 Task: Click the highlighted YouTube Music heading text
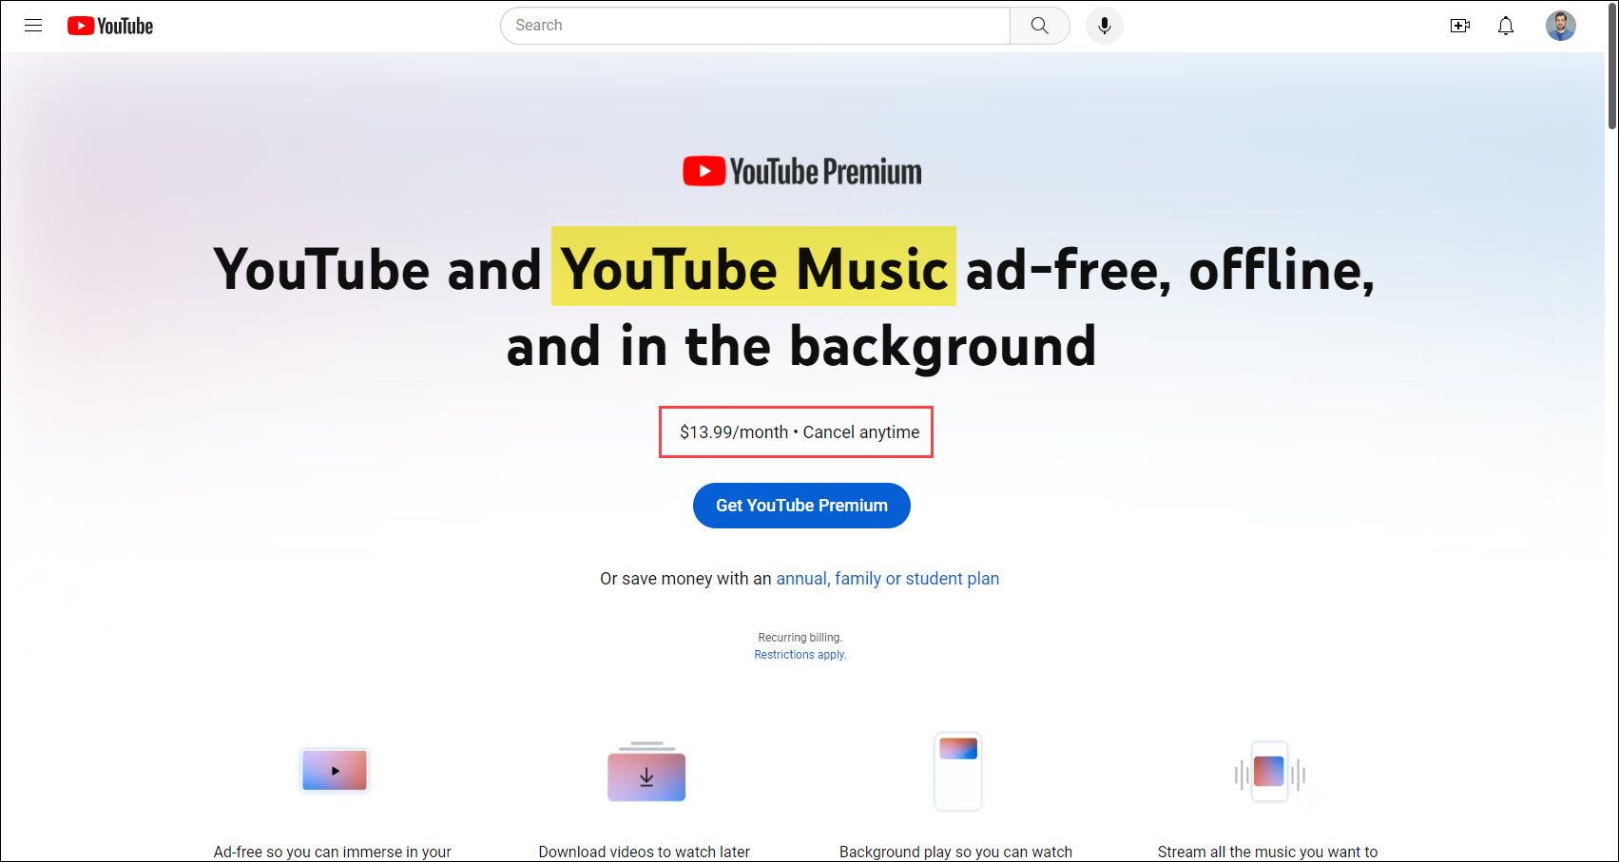[754, 269]
